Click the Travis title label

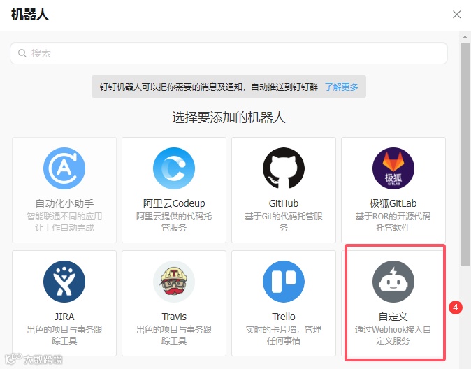point(174,317)
